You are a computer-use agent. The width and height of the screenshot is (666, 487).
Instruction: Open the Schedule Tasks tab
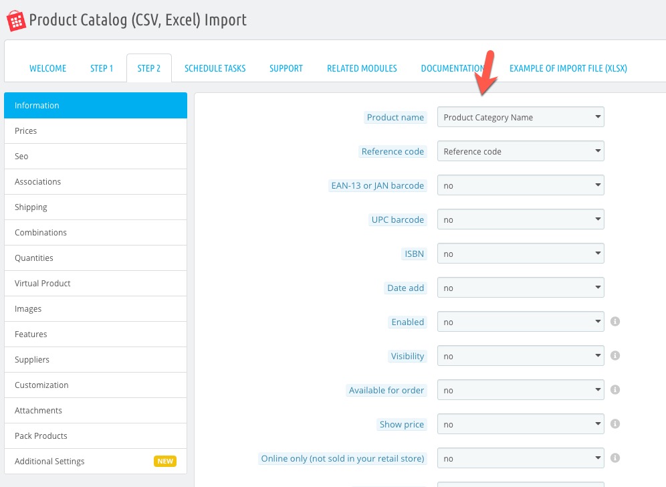click(215, 68)
